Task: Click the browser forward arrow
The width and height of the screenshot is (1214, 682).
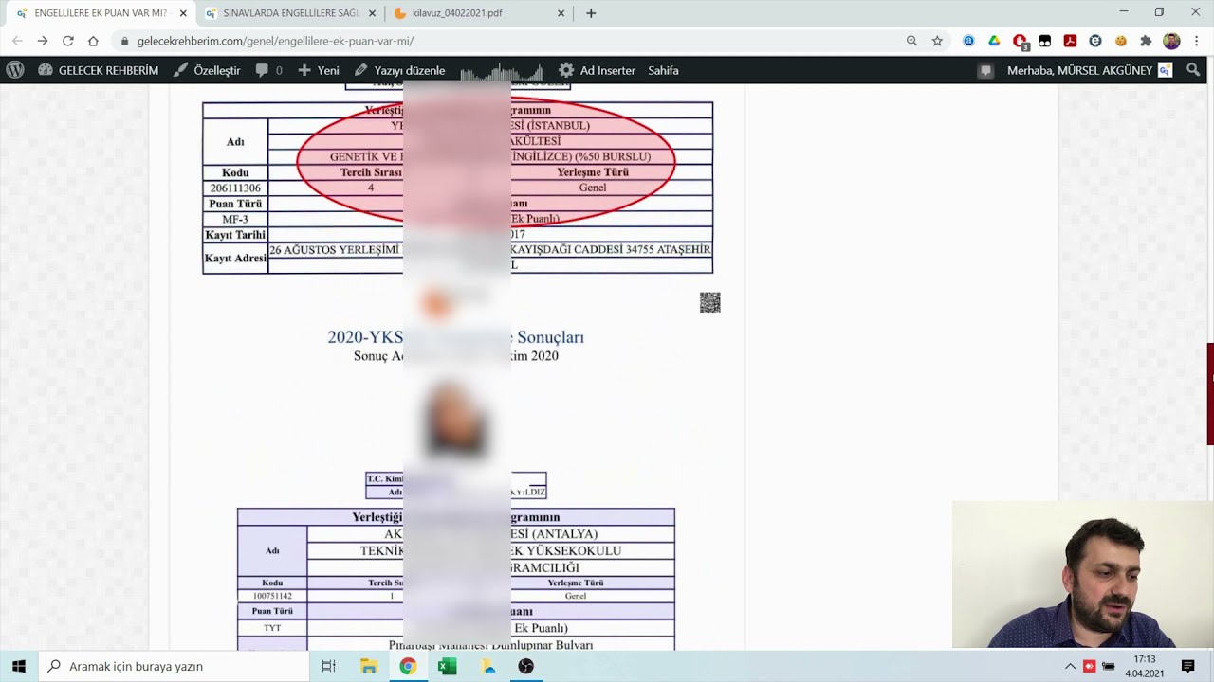Action: [43, 41]
